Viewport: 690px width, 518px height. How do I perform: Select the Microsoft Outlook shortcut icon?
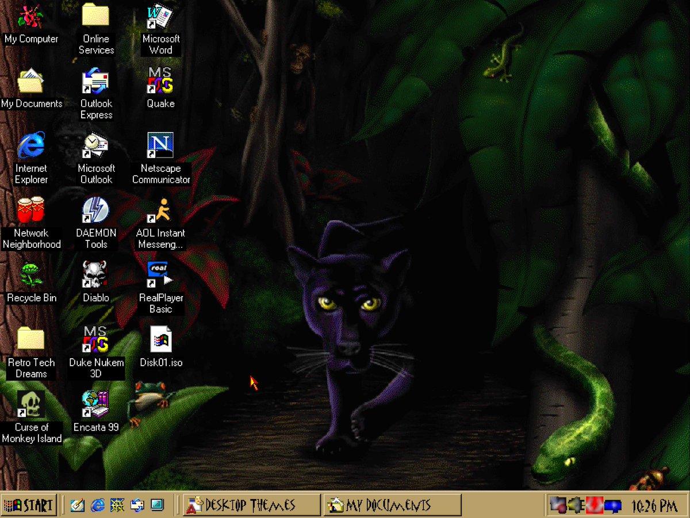pos(96,145)
